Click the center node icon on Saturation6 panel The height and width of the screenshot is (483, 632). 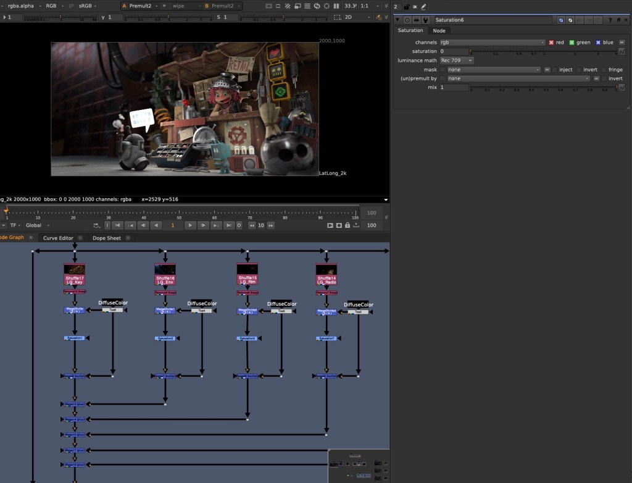click(x=407, y=20)
